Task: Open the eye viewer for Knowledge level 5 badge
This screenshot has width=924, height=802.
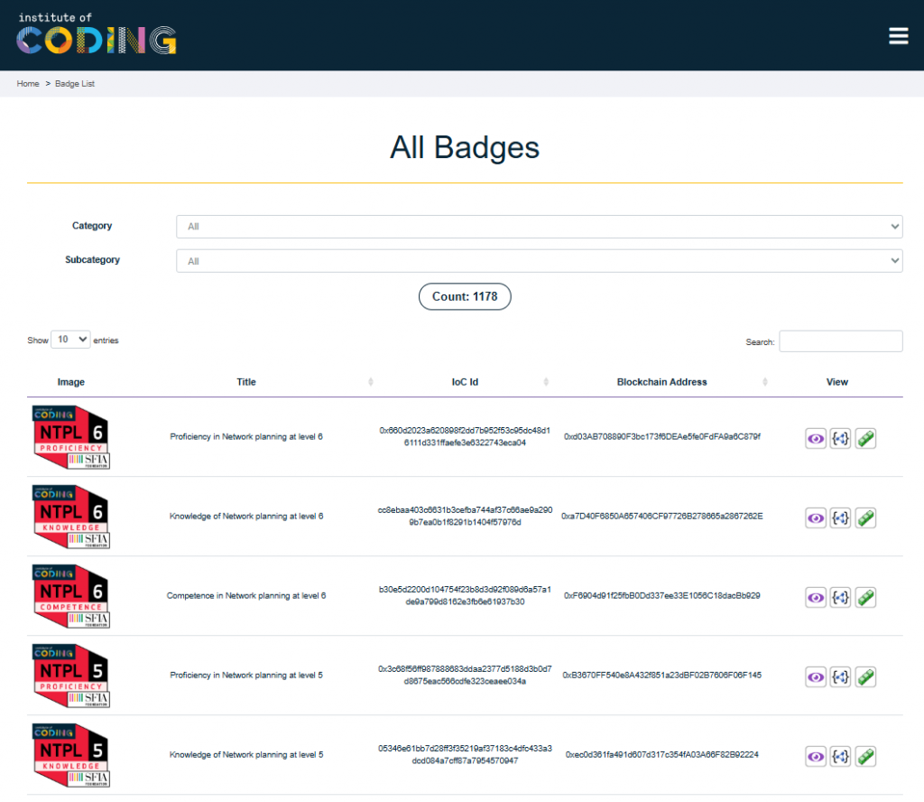Action: (x=816, y=756)
